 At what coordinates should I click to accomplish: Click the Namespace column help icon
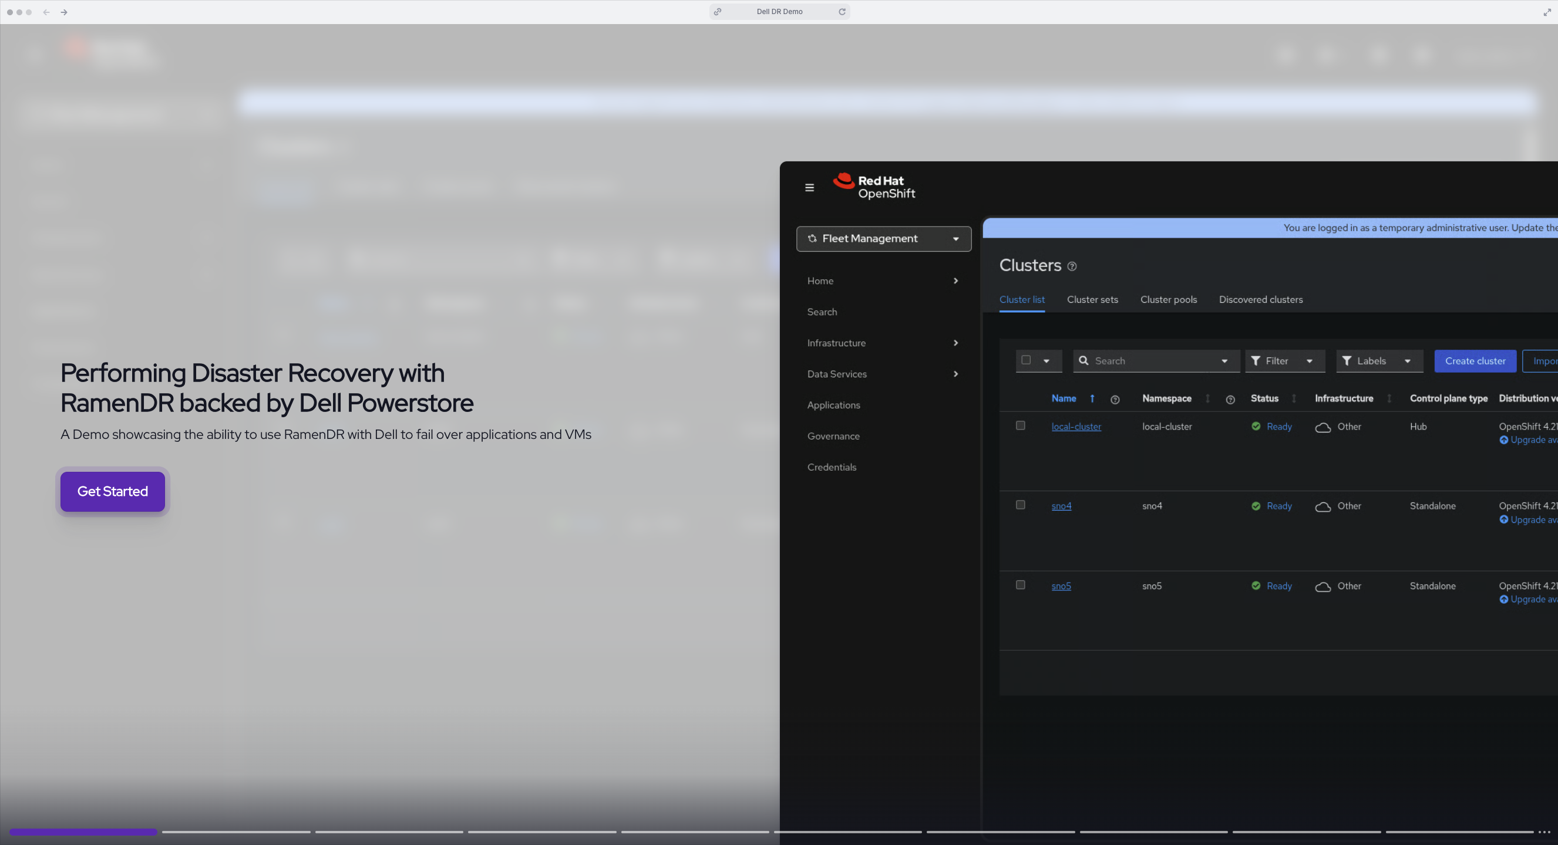point(1230,400)
